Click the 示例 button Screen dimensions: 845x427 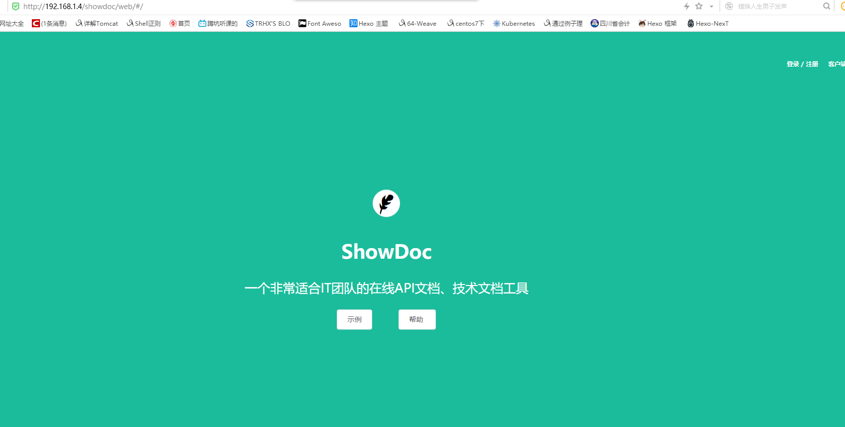pyautogui.click(x=354, y=319)
